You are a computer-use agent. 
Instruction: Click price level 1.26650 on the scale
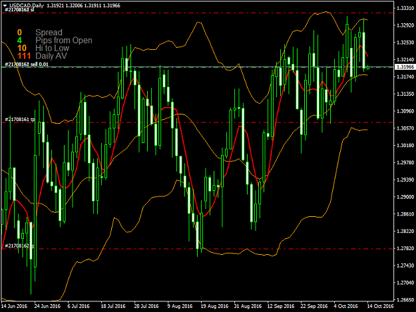[405, 300]
